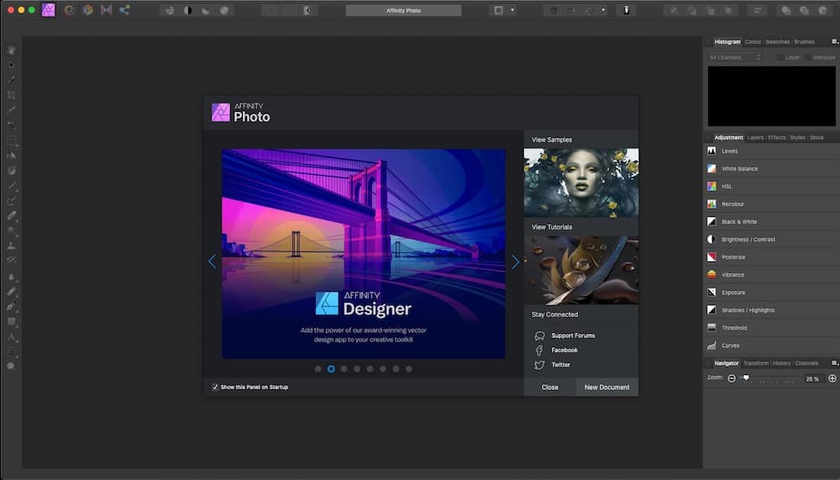The height and width of the screenshot is (480, 840).
Task: Click the Twitter bird icon
Action: coord(539,365)
